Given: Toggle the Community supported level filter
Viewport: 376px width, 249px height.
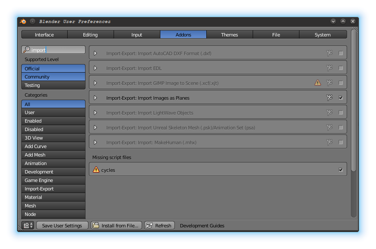Looking at the screenshot, I should [53, 77].
